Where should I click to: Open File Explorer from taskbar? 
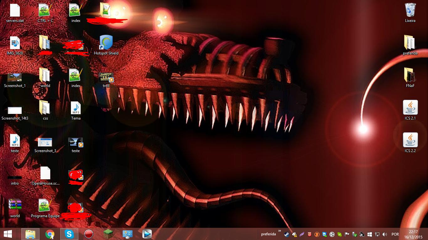point(30,234)
